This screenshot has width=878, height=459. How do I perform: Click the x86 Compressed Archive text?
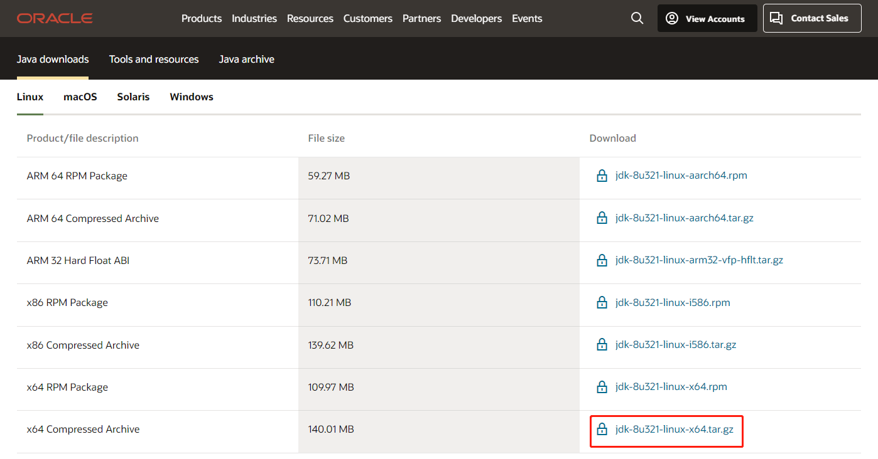(84, 346)
